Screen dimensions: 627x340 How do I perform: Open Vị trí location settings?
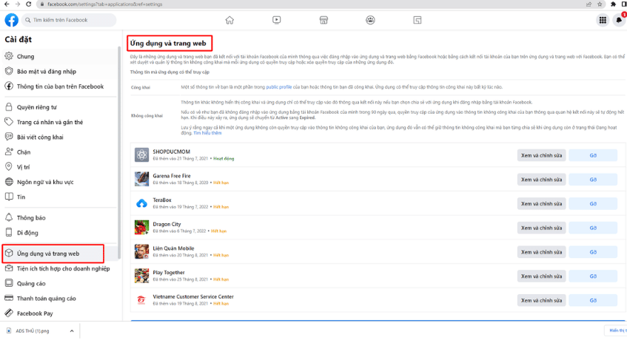tap(60, 167)
